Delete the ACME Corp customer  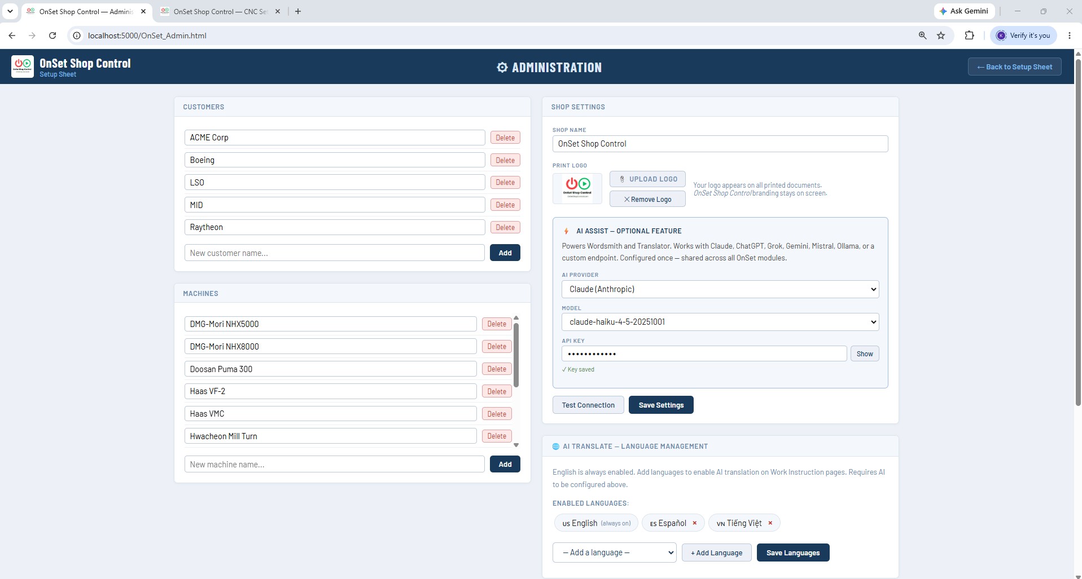tap(505, 138)
